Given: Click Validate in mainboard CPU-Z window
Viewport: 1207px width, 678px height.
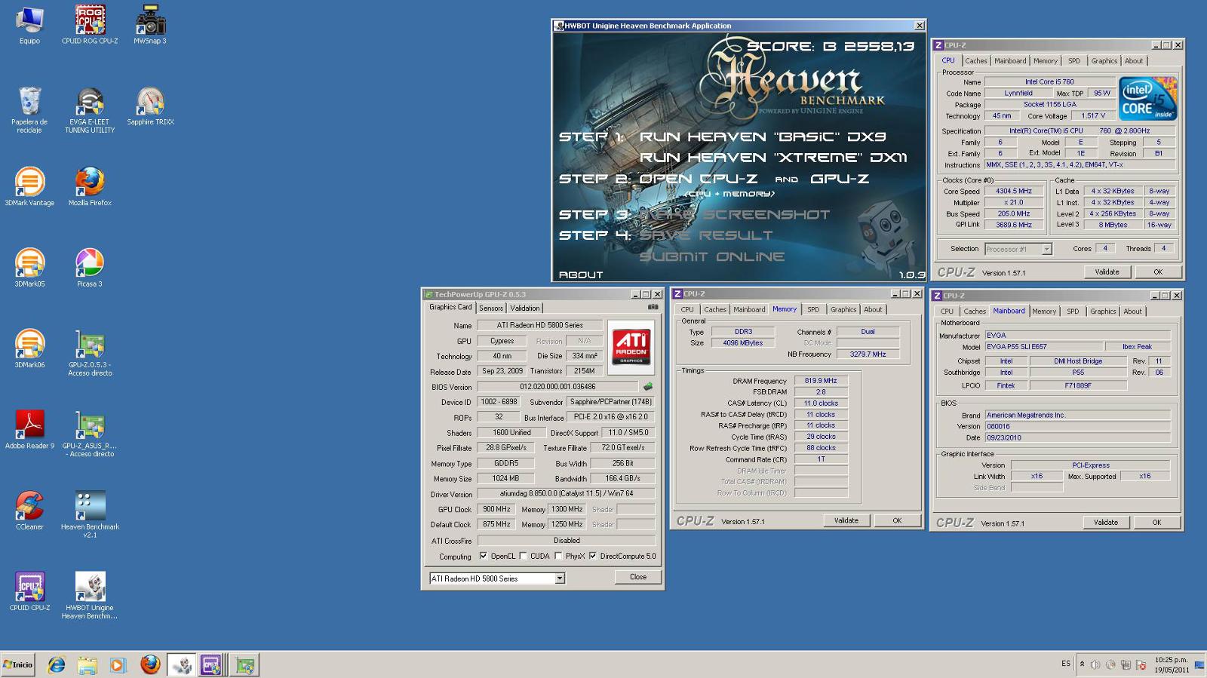Looking at the screenshot, I should tap(1106, 522).
